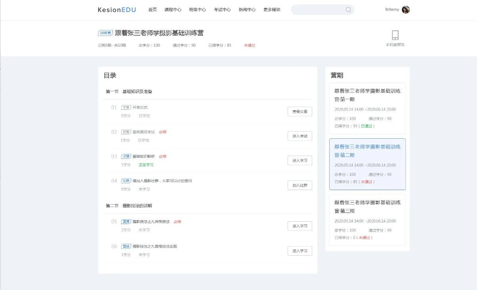The width and height of the screenshot is (477, 290).
Task: Click the 社群 tag on lesson 04
Action: click(126, 181)
